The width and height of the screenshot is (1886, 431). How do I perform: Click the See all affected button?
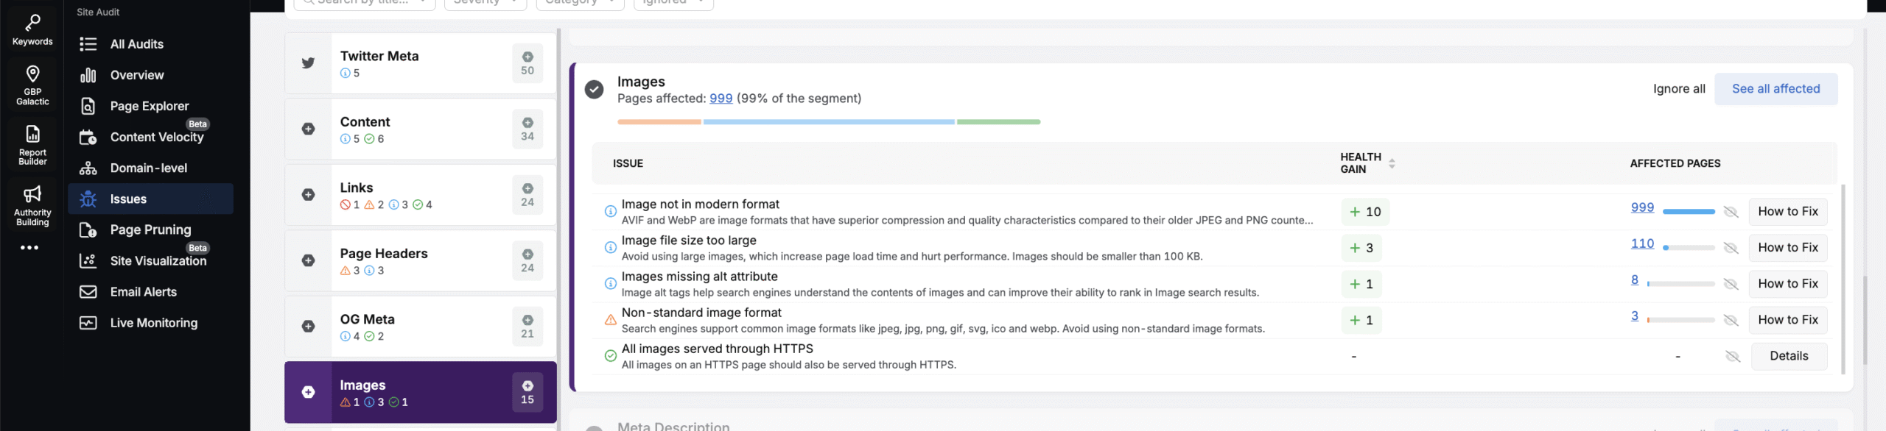click(1775, 89)
